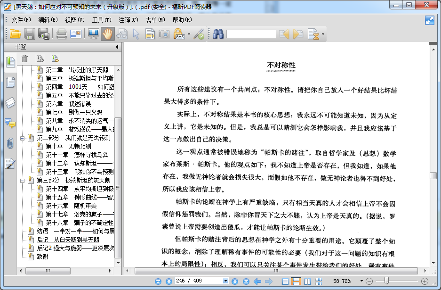Jump to the first page
This screenshot has width=441, height=290.
(158, 281)
